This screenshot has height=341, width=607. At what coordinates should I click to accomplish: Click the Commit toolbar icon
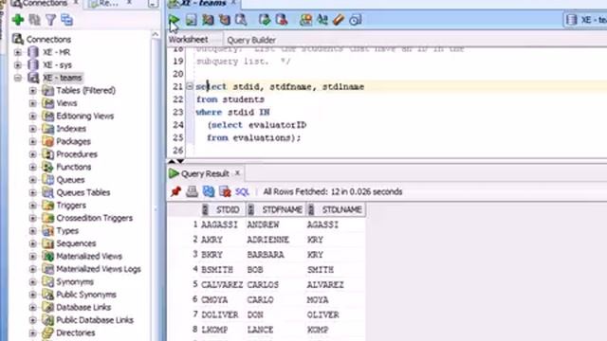tap(265, 20)
